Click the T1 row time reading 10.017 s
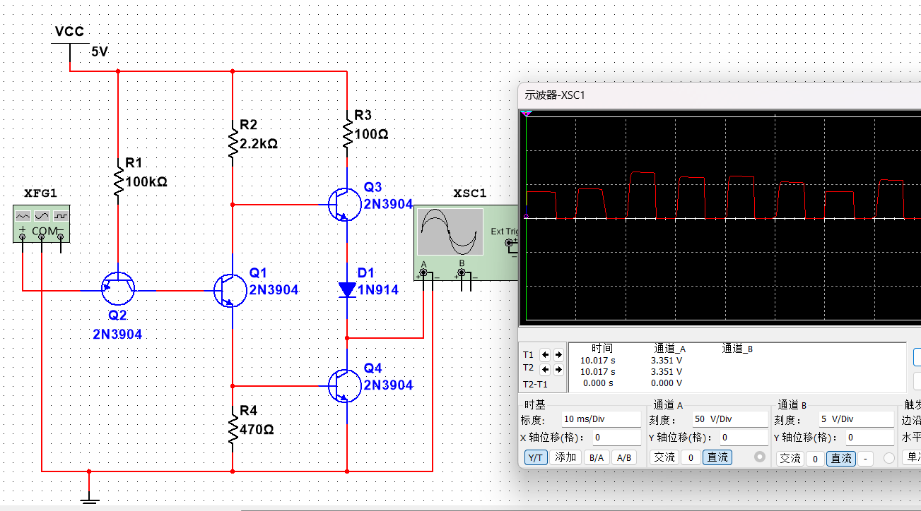Viewport: 921px width, 511px height. 598,360
